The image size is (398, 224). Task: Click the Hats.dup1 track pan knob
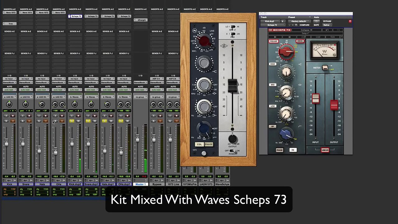click(107, 105)
